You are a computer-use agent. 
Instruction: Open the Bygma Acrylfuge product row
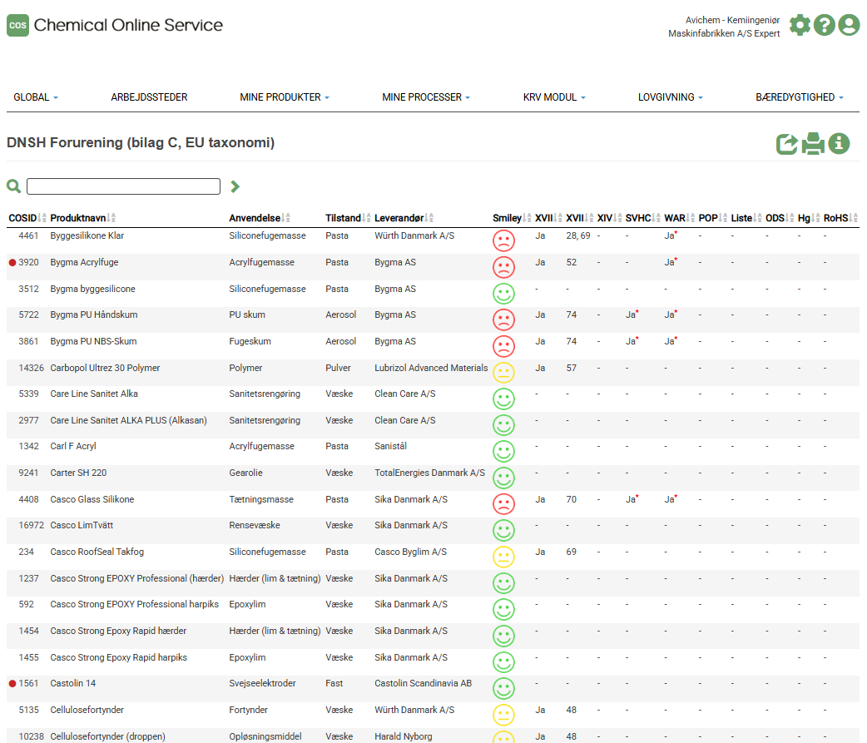coord(84,263)
